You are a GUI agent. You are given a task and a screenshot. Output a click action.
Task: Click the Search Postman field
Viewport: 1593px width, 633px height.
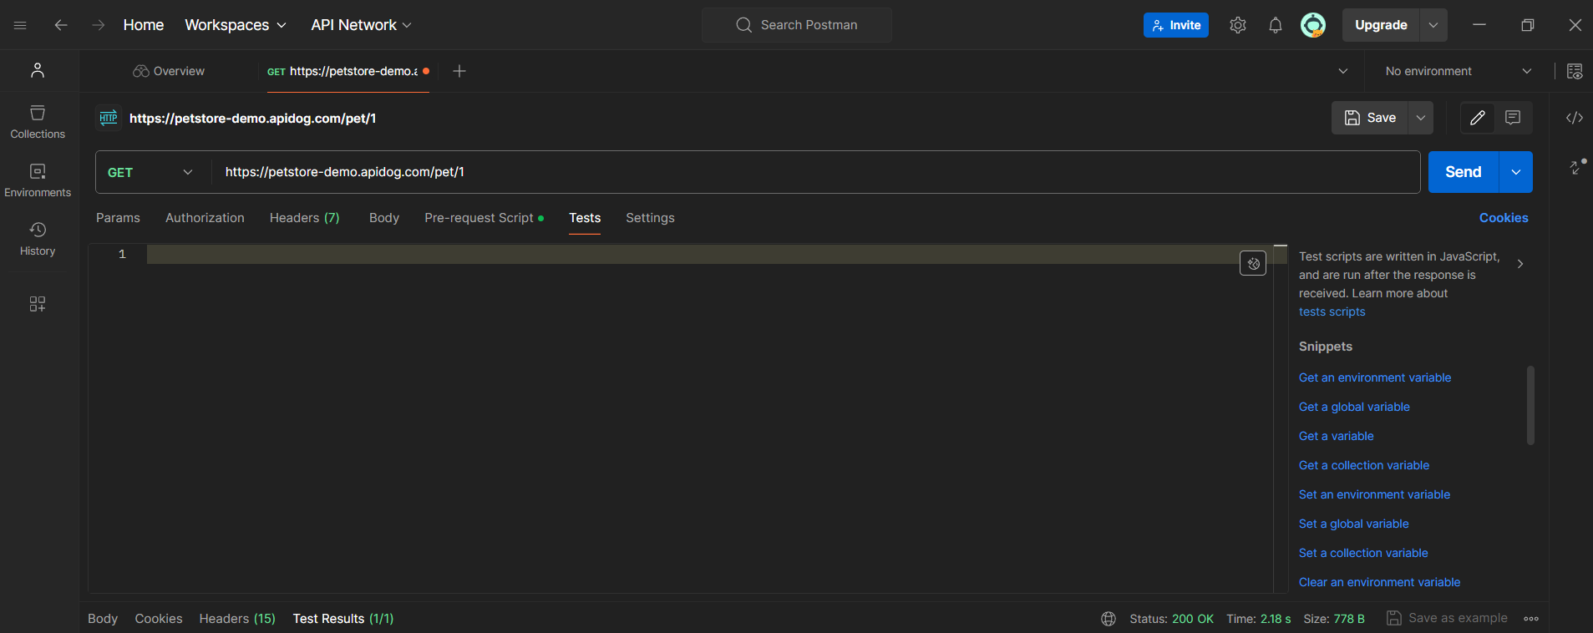(797, 25)
